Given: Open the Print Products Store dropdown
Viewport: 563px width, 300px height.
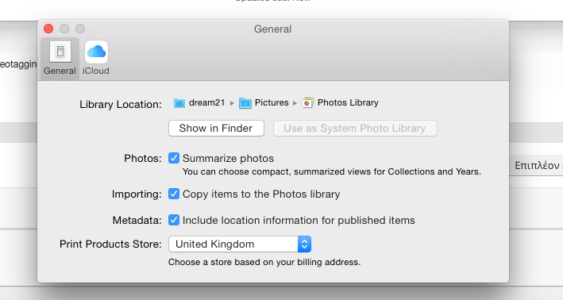Looking at the screenshot, I should pos(240,244).
